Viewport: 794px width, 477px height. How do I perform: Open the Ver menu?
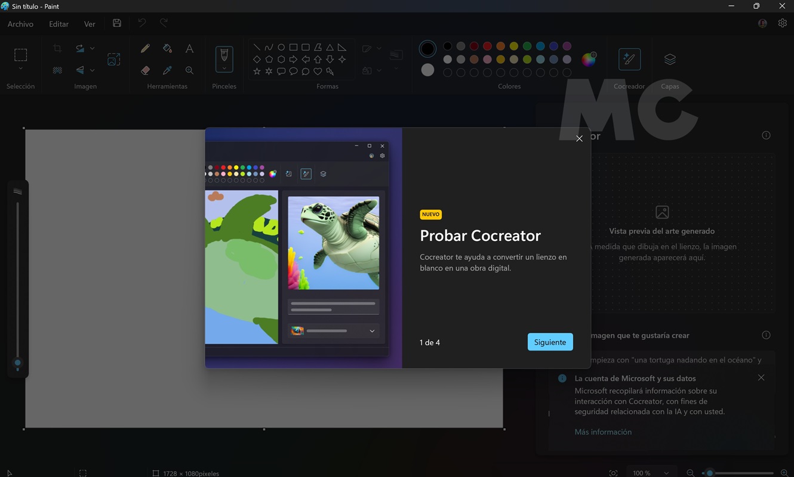click(x=90, y=24)
